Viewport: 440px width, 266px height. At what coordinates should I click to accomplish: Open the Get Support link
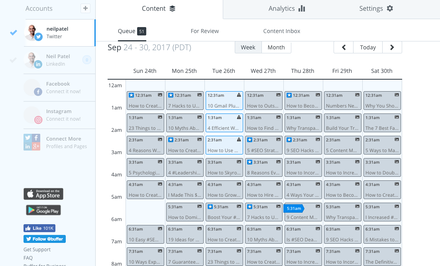pos(37,249)
